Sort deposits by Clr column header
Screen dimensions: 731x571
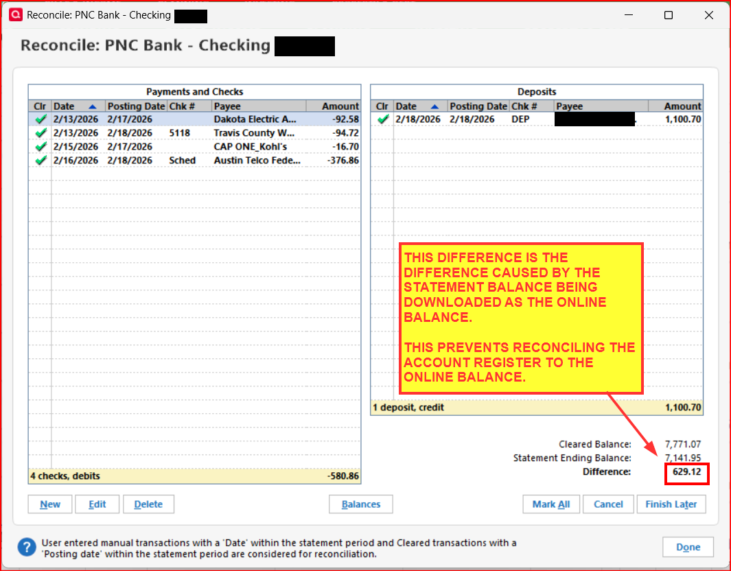[382, 106]
